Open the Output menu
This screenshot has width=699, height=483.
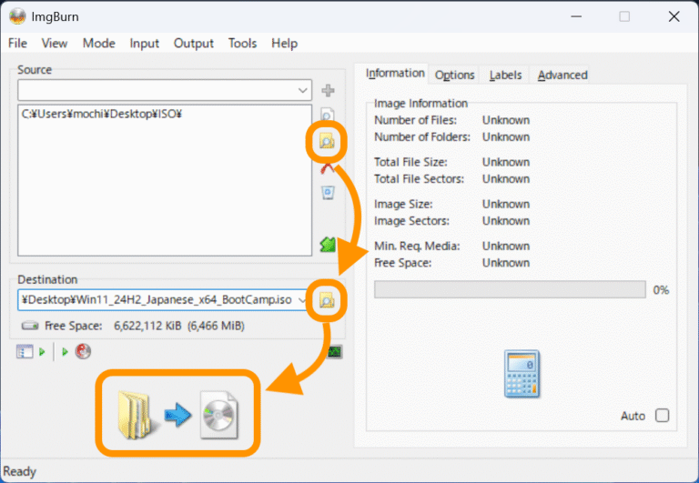coord(194,43)
